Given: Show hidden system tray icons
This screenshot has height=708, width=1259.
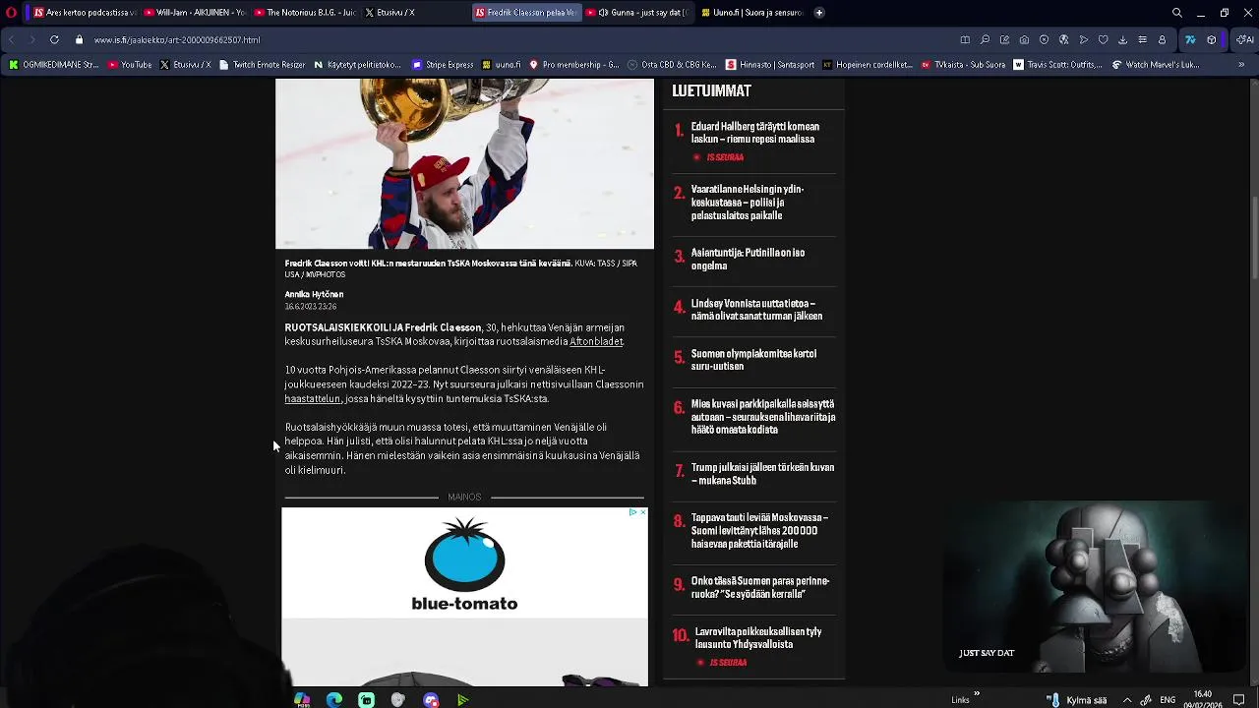Looking at the screenshot, I should click(1127, 700).
